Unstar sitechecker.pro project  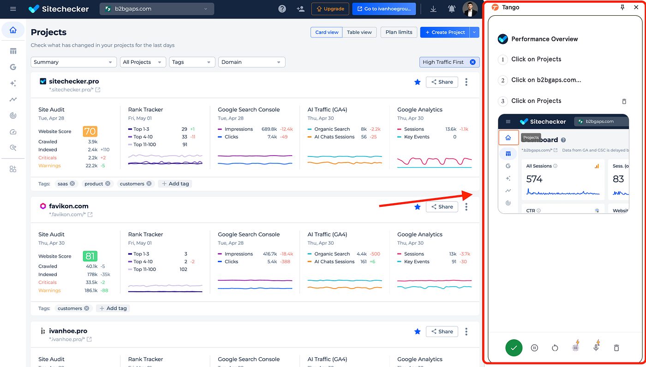(x=418, y=82)
